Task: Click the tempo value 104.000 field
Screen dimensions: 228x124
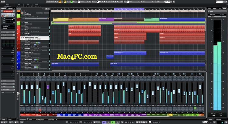Action: click(155, 122)
